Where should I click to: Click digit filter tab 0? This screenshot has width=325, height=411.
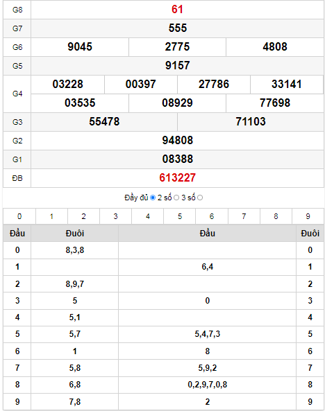[19, 216]
